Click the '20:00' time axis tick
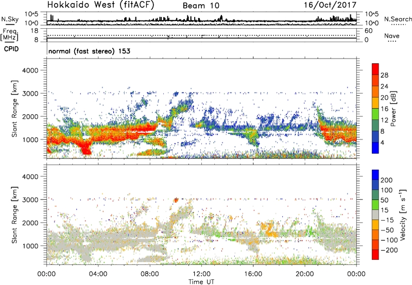 (304, 274)
